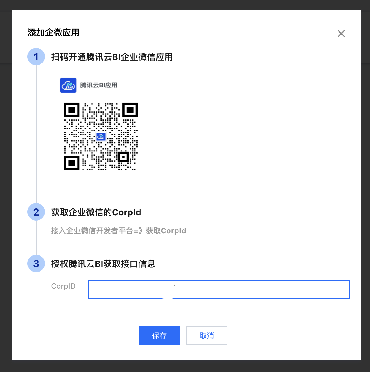Close the 添加企微应用 dialog
370x372 pixels.
pos(341,34)
